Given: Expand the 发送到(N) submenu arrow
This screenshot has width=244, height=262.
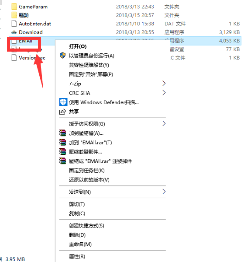Looking at the screenshot, I should tap(164, 192).
